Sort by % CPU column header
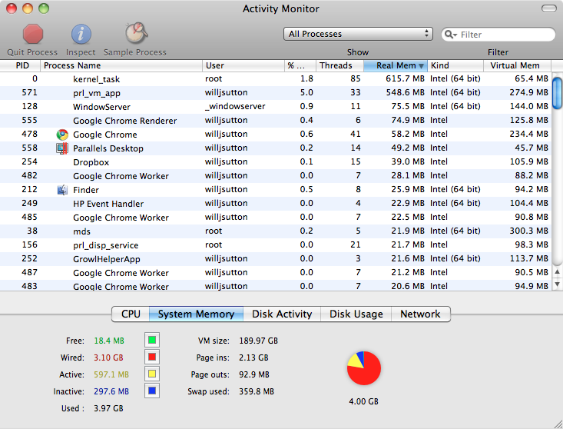 (300, 65)
